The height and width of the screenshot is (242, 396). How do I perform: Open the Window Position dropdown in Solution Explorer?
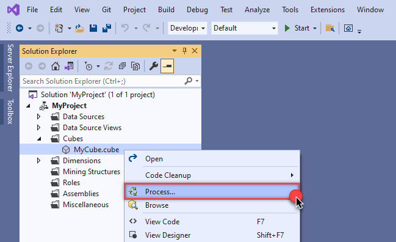175,51
